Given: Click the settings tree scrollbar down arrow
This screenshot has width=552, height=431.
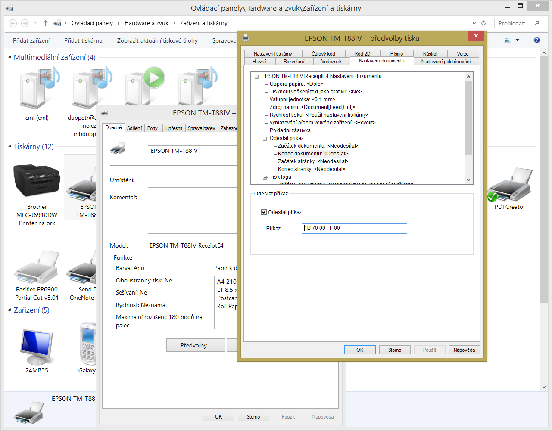Looking at the screenshot, I should 469,180.
